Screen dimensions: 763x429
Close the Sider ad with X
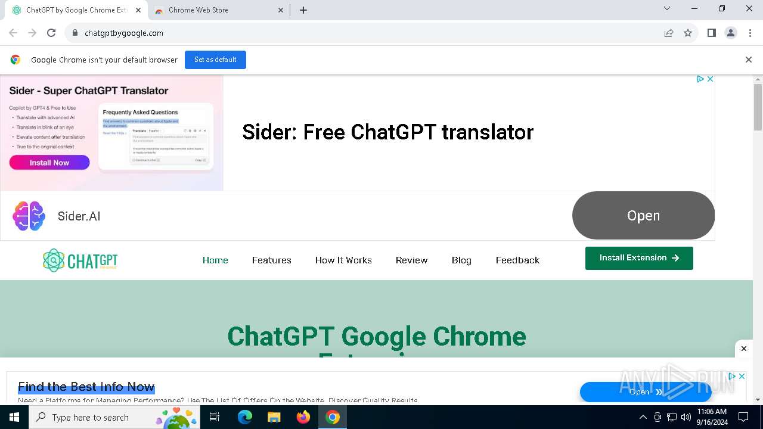[x=710, y=79]
